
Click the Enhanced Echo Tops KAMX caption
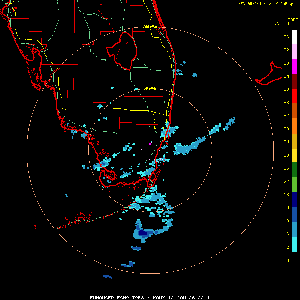(151, 298)
